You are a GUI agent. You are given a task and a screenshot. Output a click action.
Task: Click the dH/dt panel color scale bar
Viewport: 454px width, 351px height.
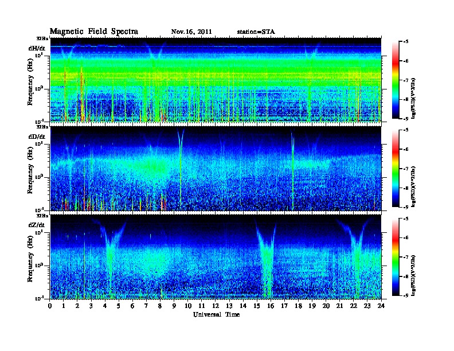tap(396, 80)
